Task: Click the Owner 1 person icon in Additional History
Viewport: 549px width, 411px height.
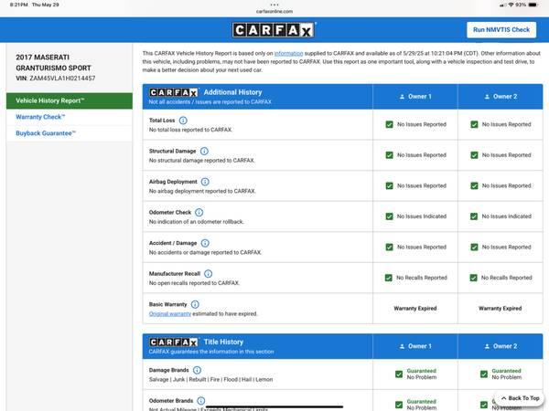Action: pos(402,97)
